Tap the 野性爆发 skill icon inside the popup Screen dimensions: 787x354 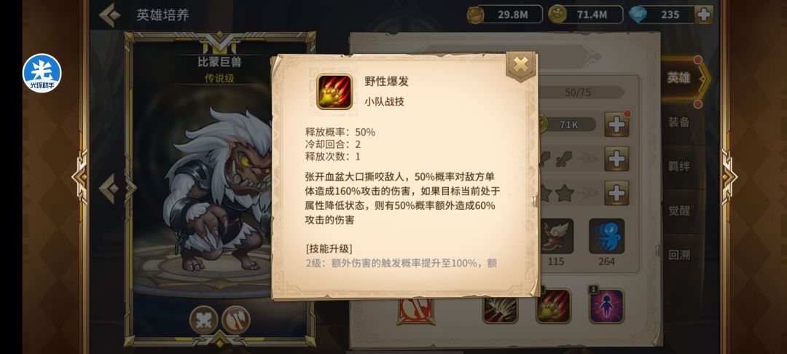[x=334, y=92]
